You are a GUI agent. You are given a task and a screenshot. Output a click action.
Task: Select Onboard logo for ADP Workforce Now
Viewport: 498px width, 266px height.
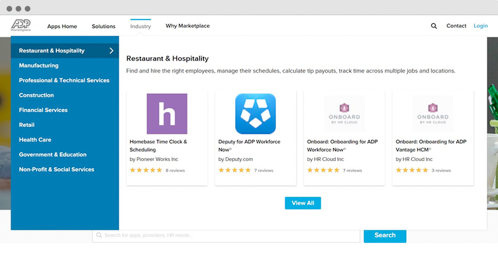[344, 114]
